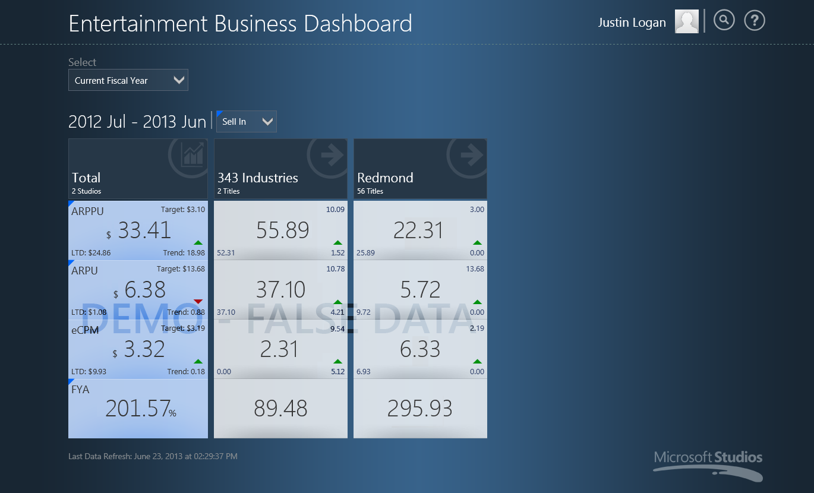Click the LTD: $9.93 label
The width and height of the screenshot is (814, 493).
pyautogui.click(x=89, y=371)
